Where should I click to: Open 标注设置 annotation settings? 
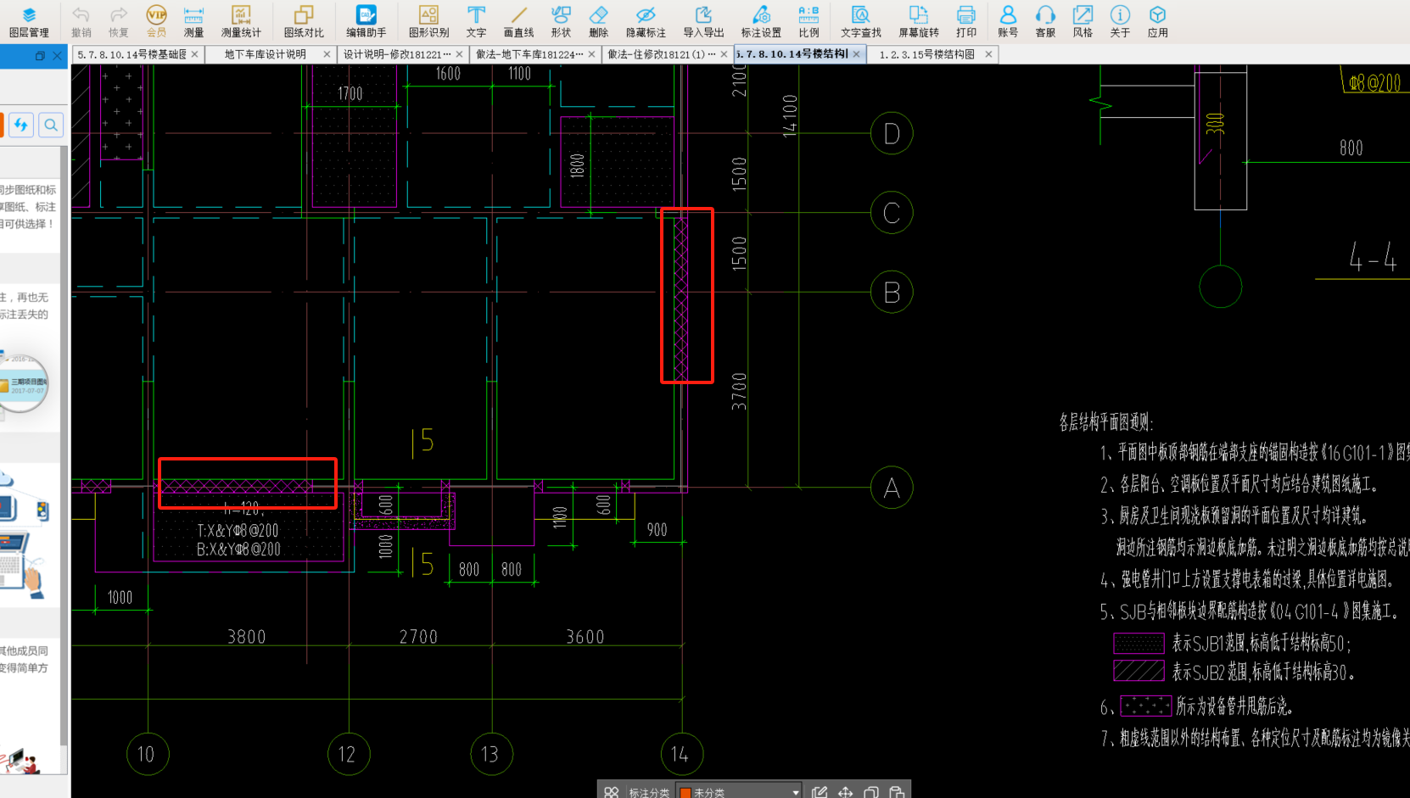point(761,22)
